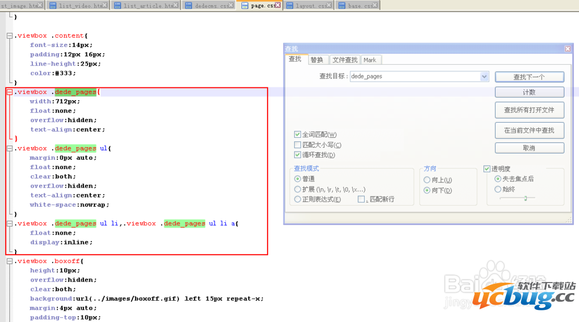Image resolution: width=579 pixels, height=322 pixels.
Task: Choose the 向上(U) direction radio button
Action: click(x=427, y=180)
